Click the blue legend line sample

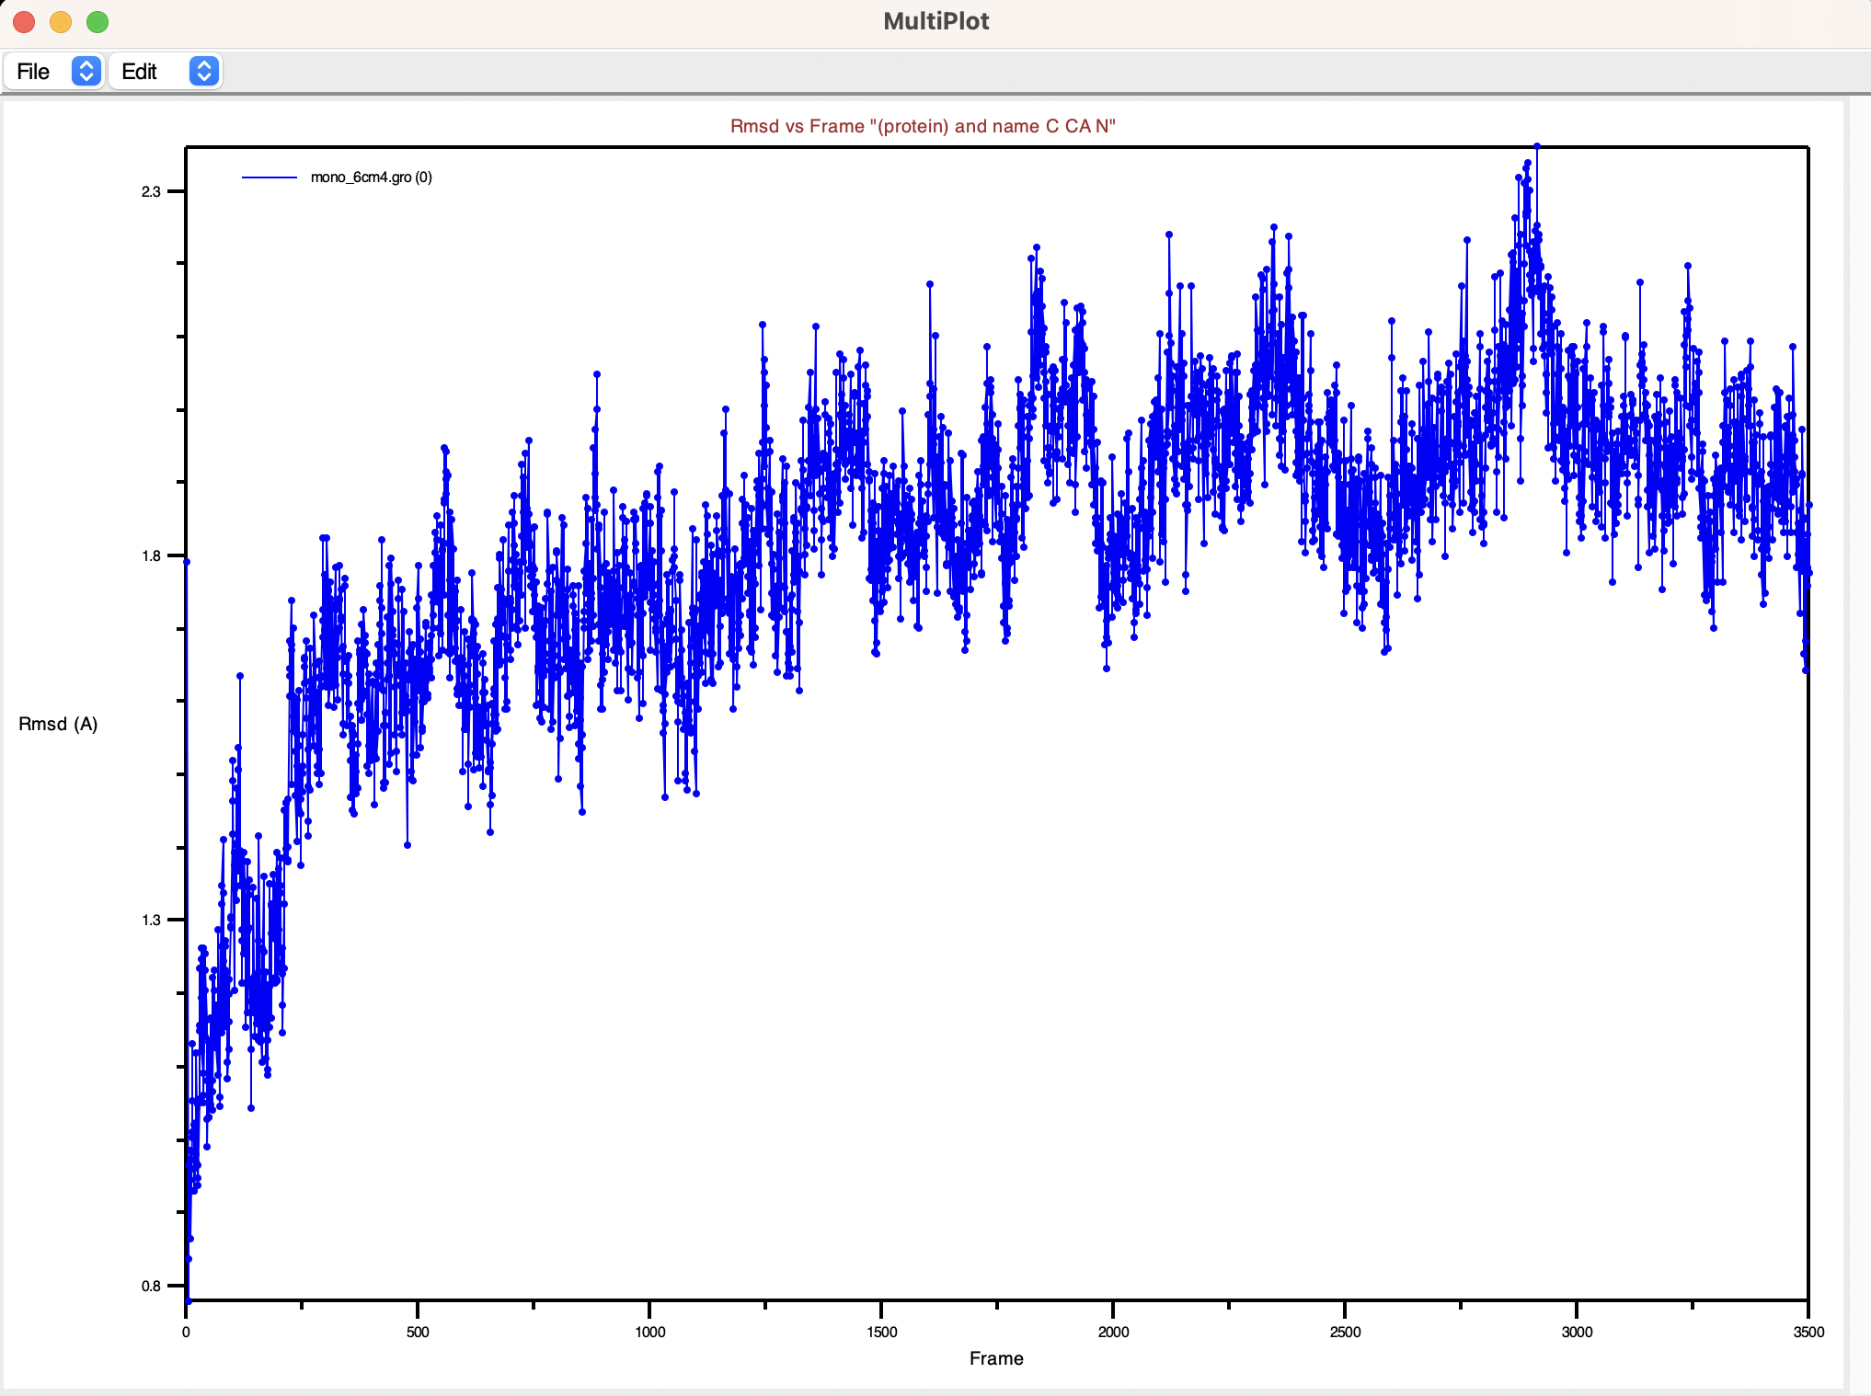tap(271, 177)
